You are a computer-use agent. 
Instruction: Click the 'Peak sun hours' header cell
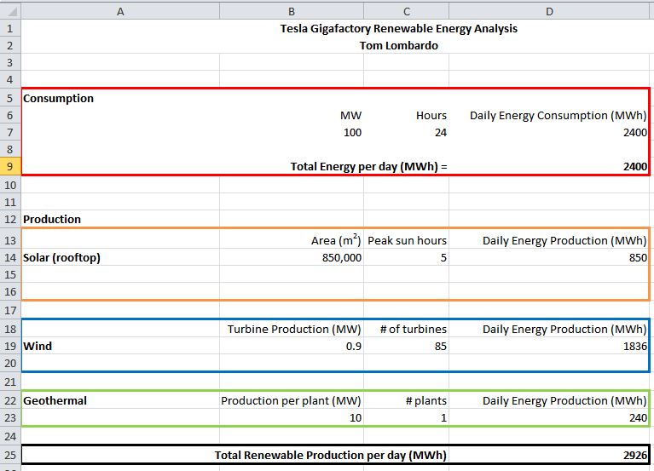pyautogui.click(x=407, y=240)
